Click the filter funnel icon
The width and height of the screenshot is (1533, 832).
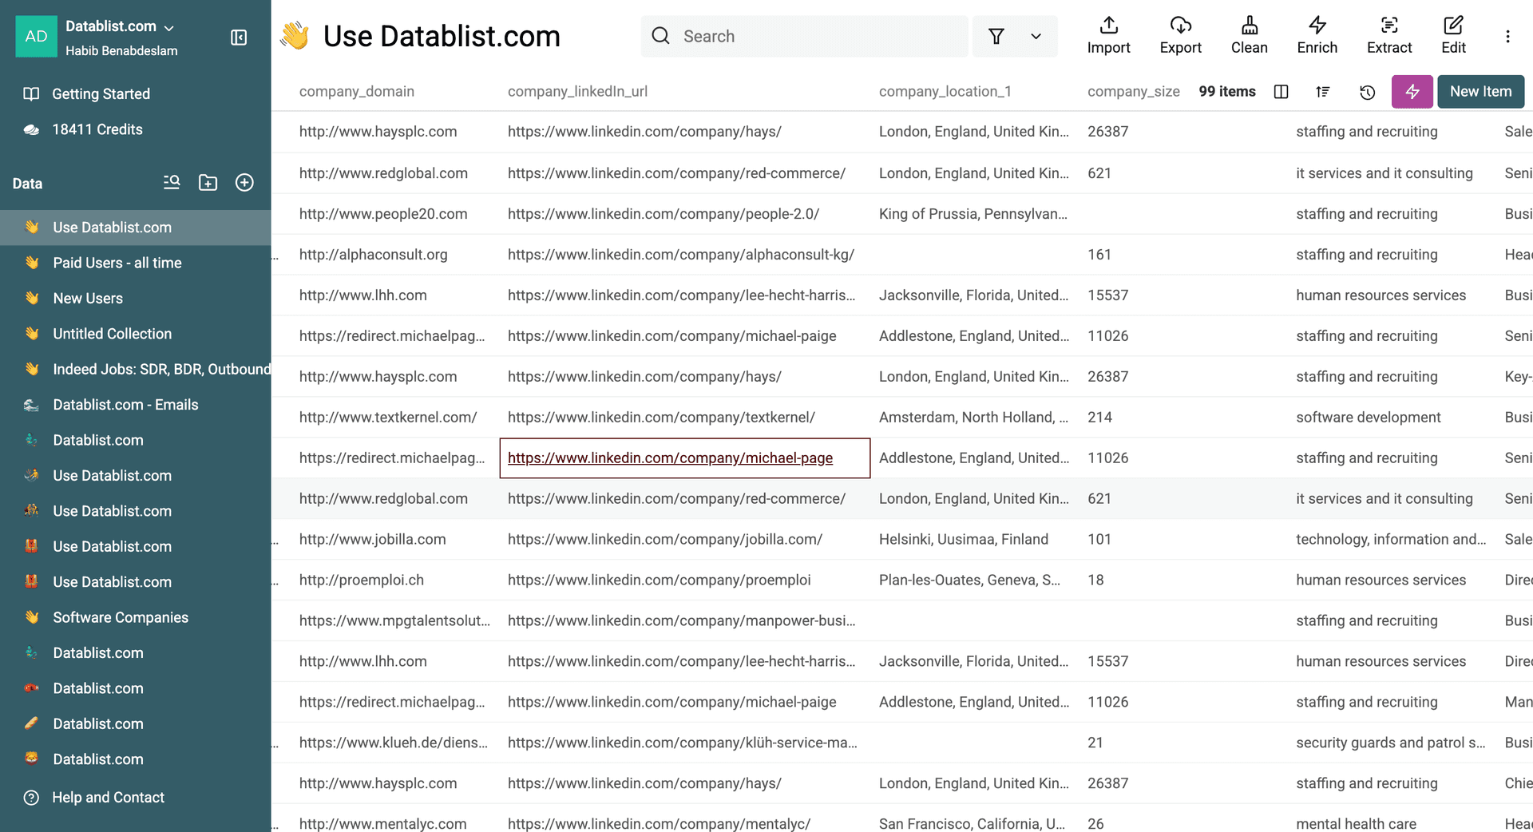996,36
